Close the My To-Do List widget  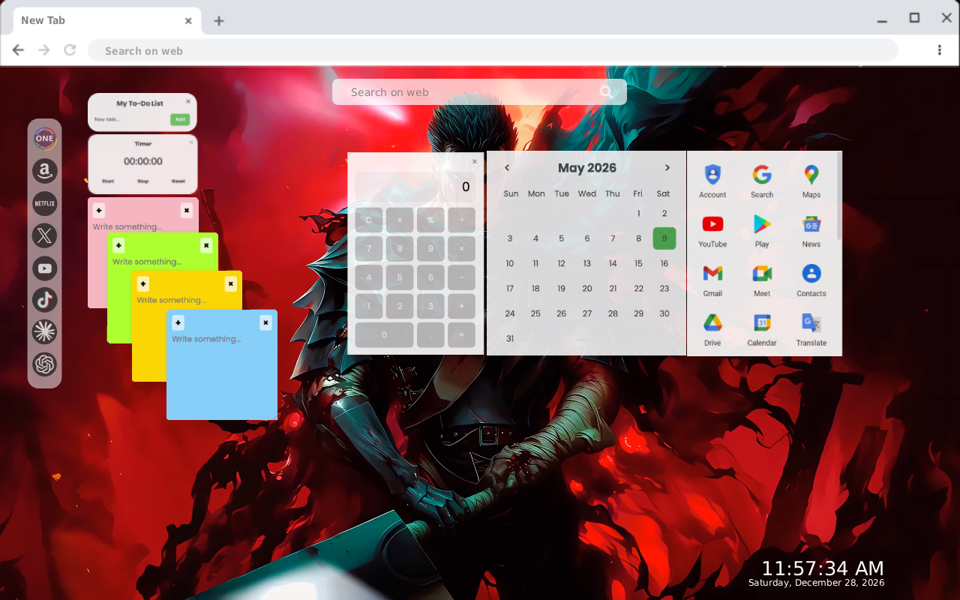[x=188, y=100]
